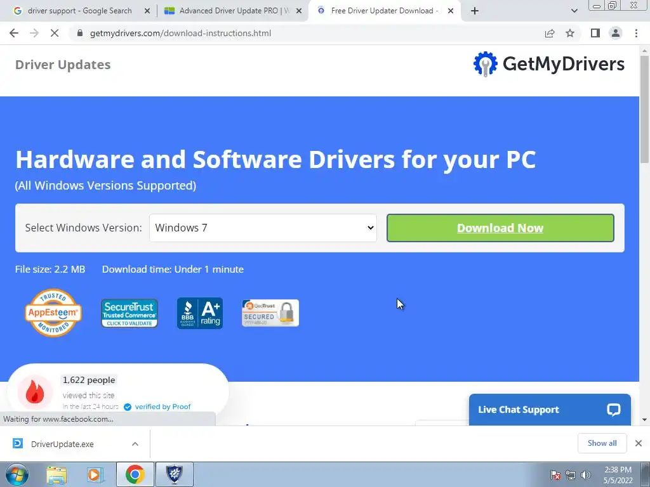Click the Chrome taskbar icon
Screen dimensions: 650x487
[x=135, y=474]
